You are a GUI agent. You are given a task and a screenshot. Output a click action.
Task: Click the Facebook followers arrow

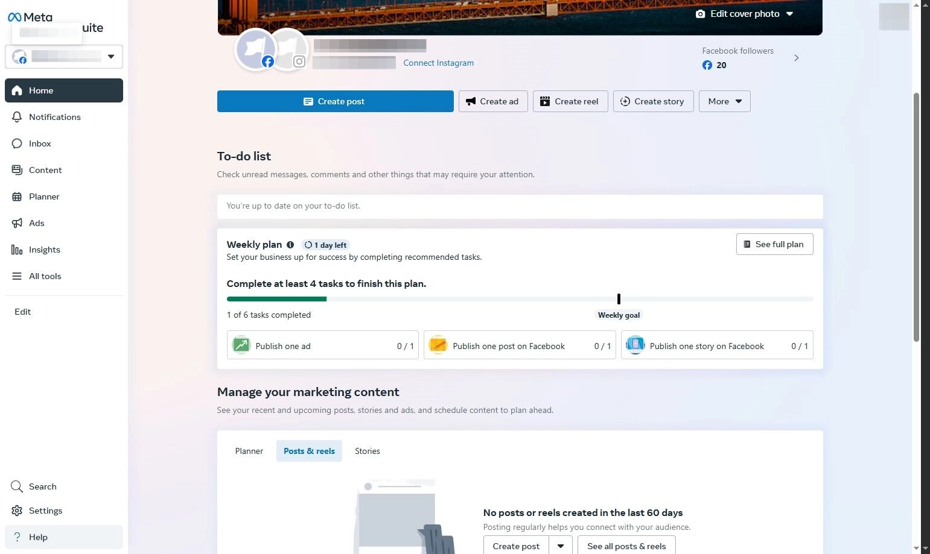pyautogui.click(x=796, y=57)
